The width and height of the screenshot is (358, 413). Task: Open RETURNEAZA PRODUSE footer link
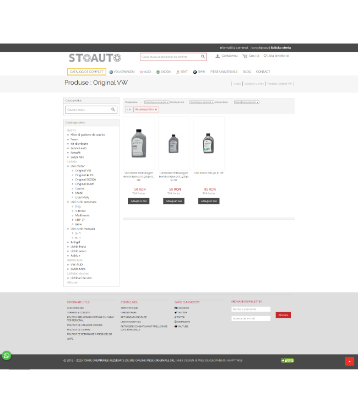pyautogui.click(x=133, y=317)
